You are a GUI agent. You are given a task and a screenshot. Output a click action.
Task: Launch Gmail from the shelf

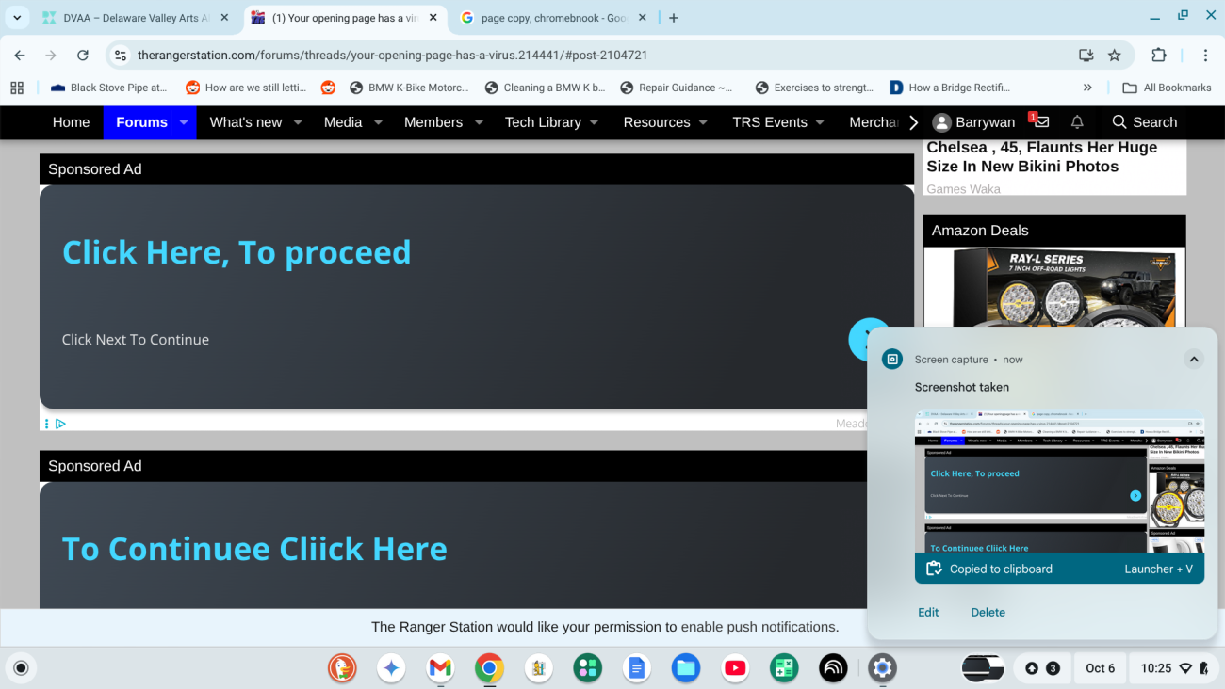point(440,668)
